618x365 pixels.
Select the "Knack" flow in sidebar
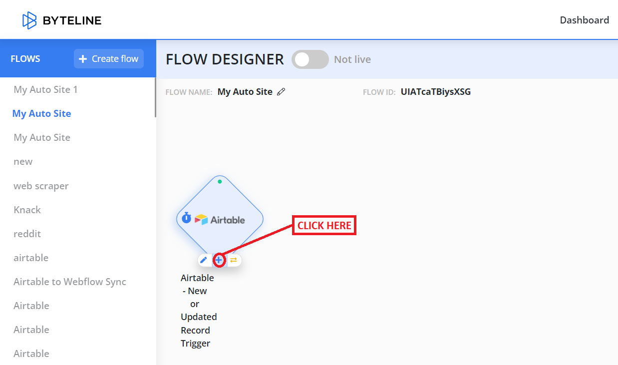pos(27,210)
